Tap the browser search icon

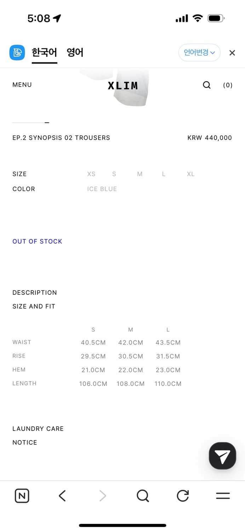(x=143, y=495)
